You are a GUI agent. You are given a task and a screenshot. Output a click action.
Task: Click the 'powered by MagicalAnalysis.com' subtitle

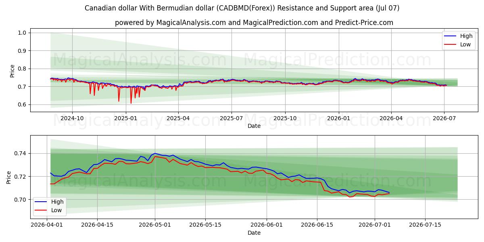(x=254, y=23)
